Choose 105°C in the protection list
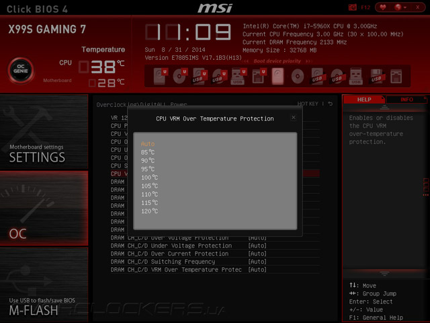The height and width of the screenshot is (323, 430). click(x=149, y=186)
